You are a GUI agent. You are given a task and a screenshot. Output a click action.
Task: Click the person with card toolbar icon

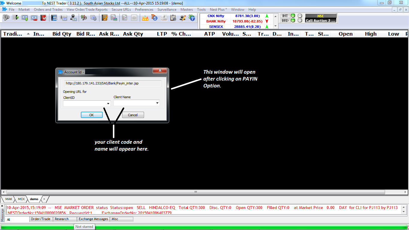pyautogui.click(x=73, y=18)
